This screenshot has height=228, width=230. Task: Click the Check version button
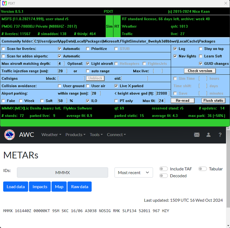(200, 71)
